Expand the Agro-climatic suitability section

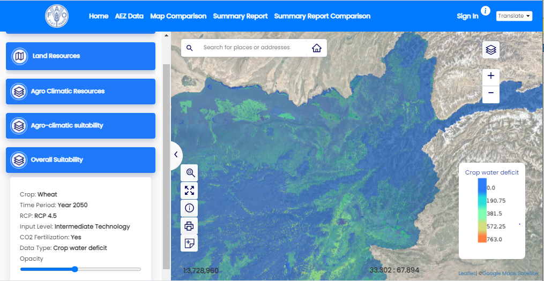(x=80, y=125)
